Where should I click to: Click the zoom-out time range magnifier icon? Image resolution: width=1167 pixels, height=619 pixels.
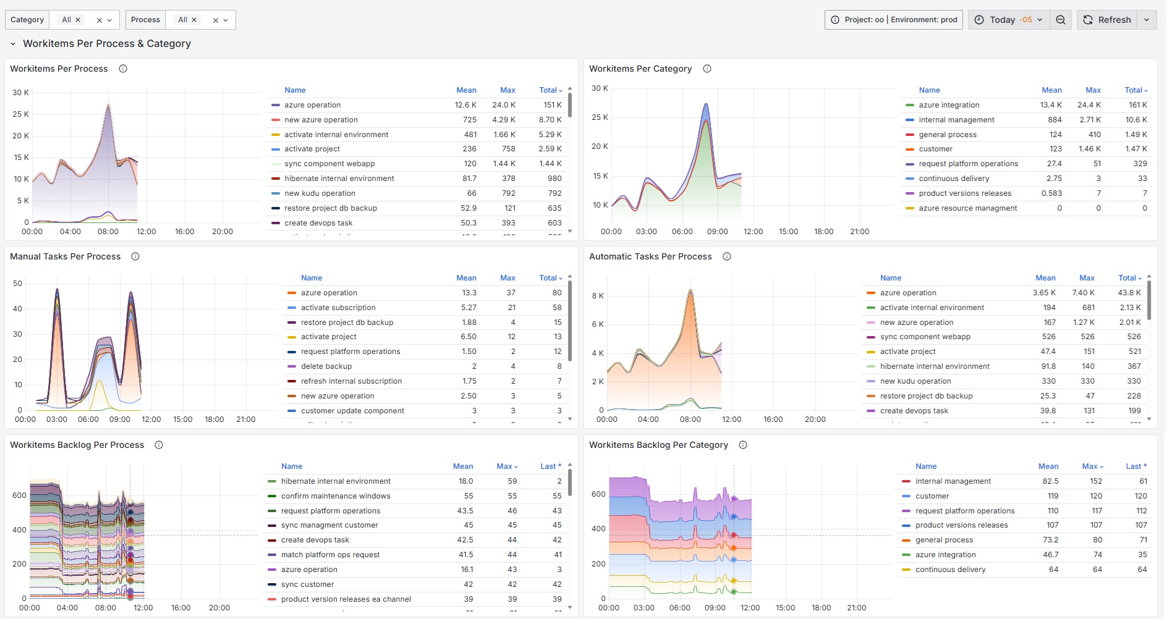point(1061,19)
